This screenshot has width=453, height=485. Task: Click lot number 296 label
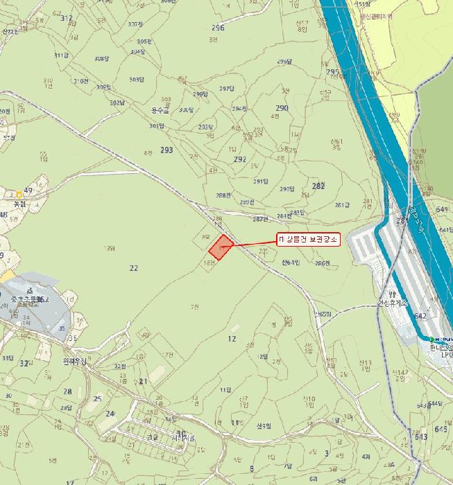coord(218,28)
